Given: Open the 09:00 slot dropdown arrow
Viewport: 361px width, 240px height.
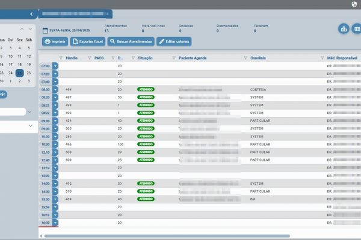Looking at the screenshot, I should [55, 121].
